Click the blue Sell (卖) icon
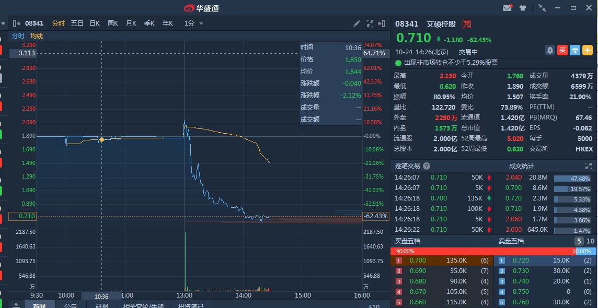 574,50
